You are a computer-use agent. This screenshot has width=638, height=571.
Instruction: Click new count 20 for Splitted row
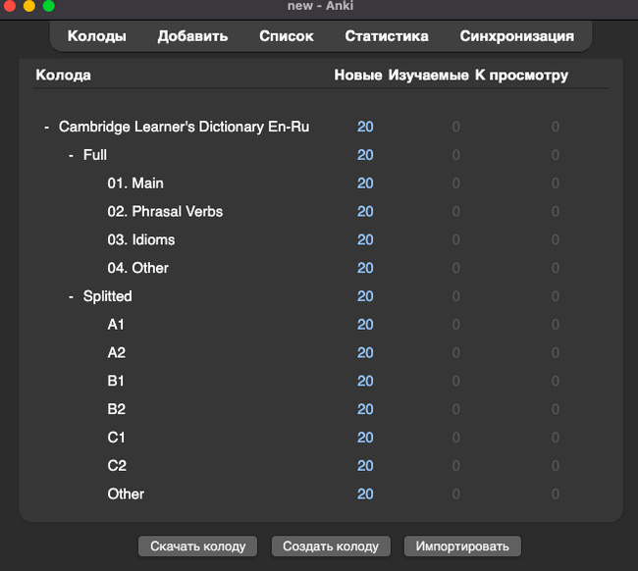tap(365, 296)
